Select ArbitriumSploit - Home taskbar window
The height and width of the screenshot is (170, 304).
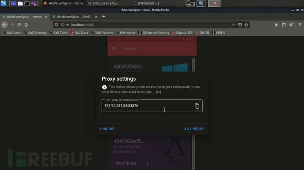[x=65, y=3]
